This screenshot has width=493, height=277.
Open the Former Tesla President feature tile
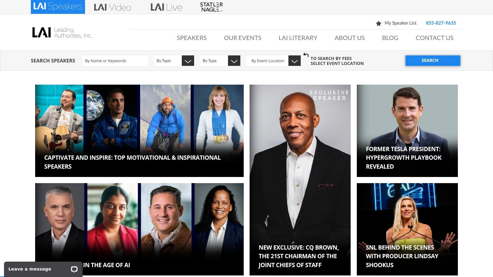[407, 131]
